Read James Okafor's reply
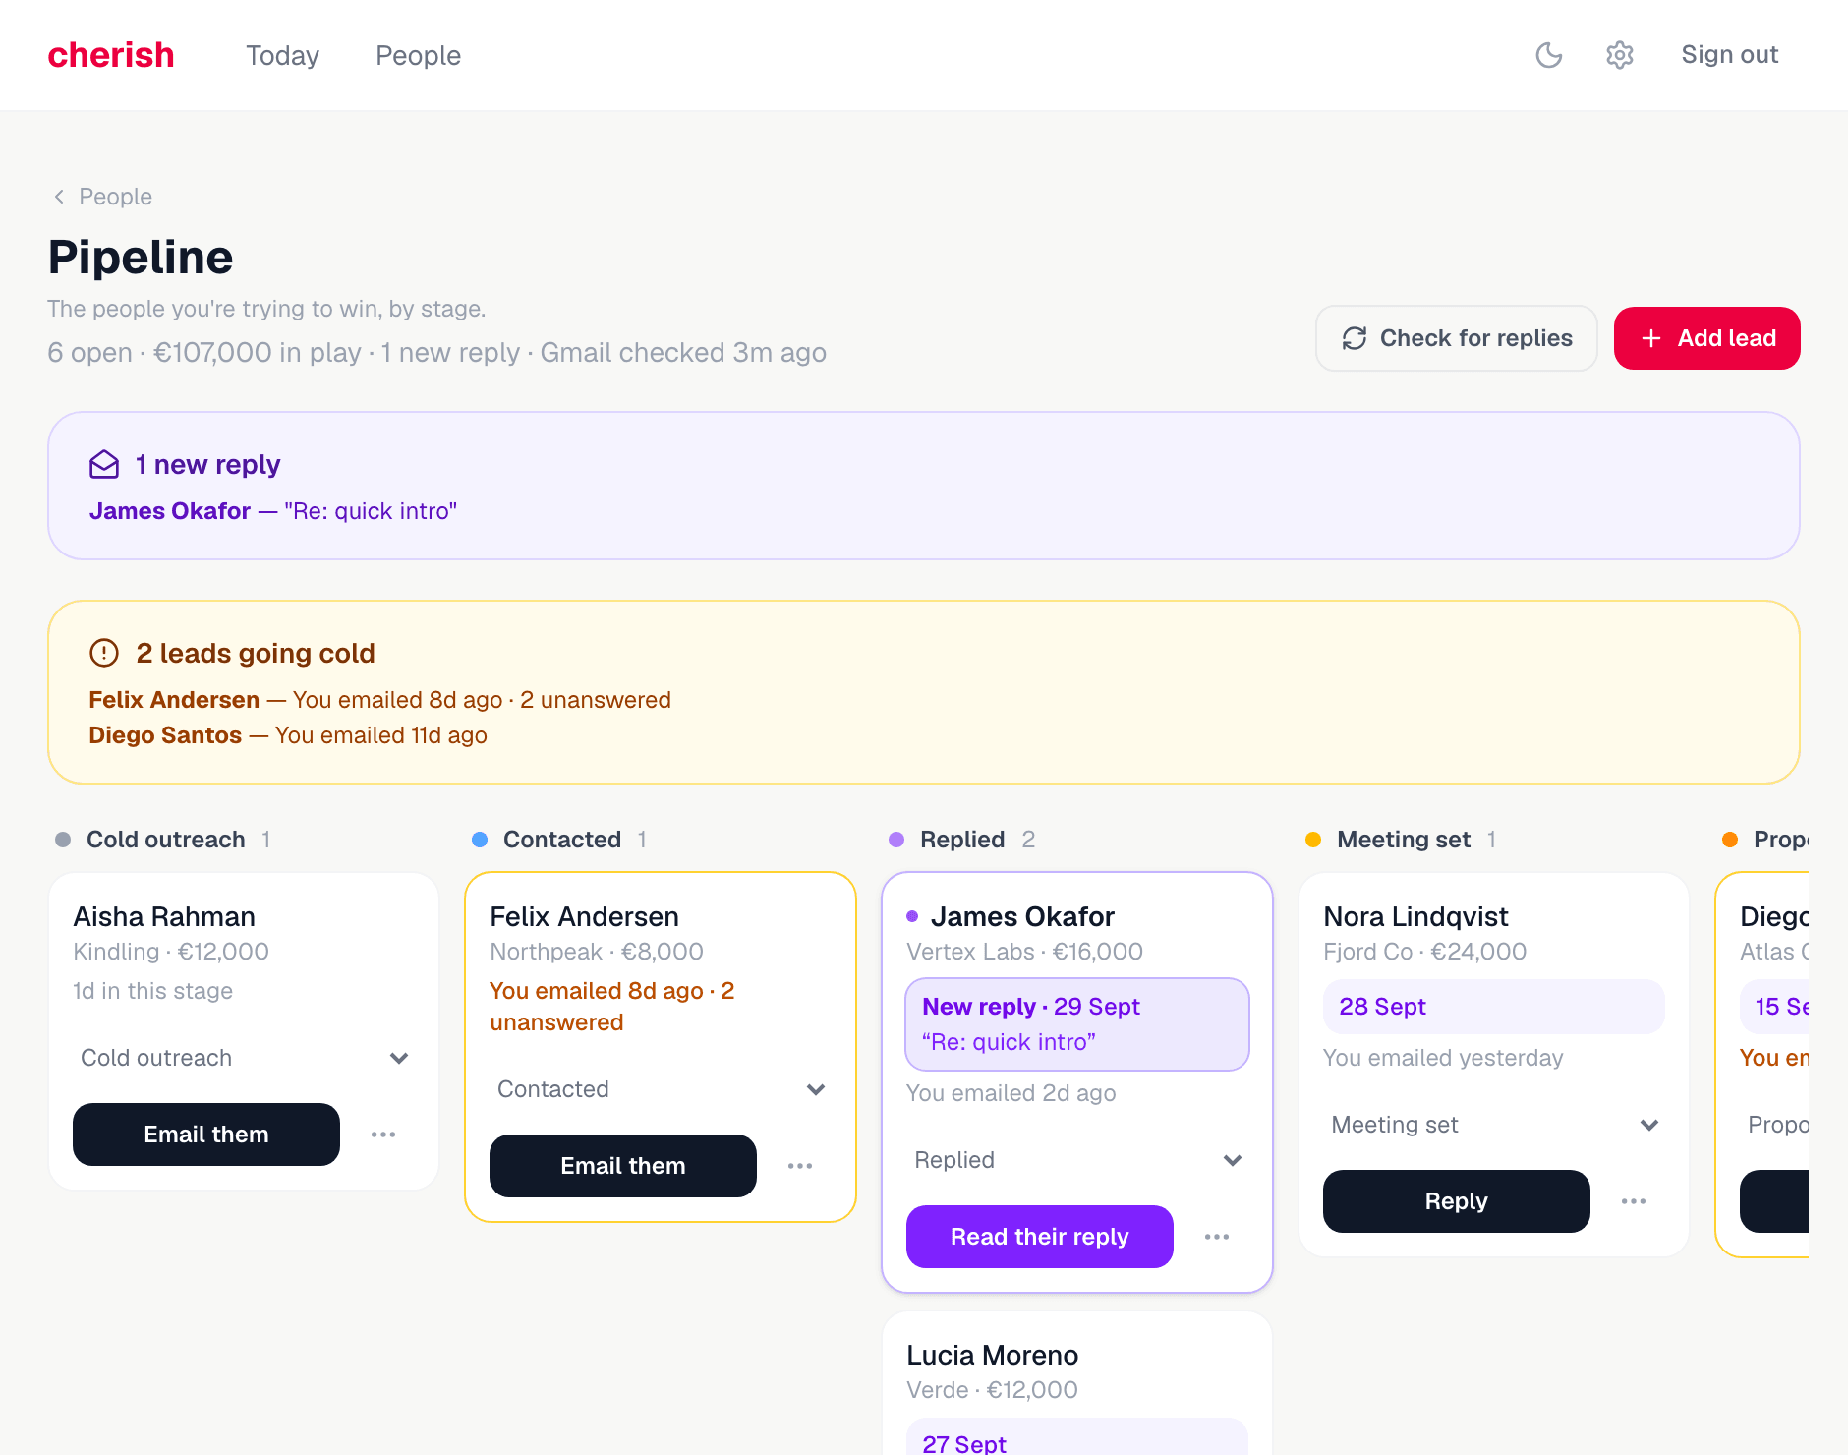The width and height of the screenshot is (1848, 1455). coord(1040,1237)
